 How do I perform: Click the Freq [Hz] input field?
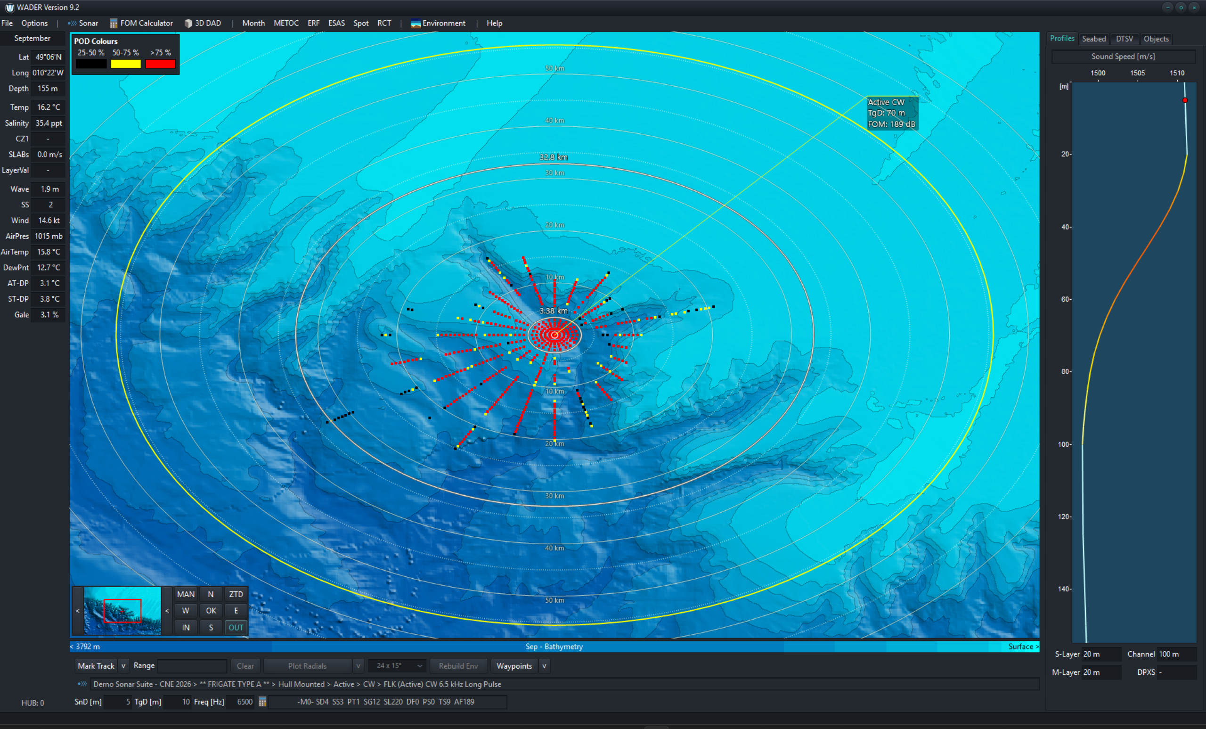tap(241, 702)
